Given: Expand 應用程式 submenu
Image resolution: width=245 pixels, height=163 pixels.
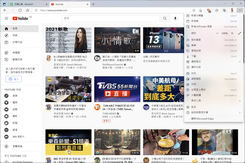Looking at the screenshot, I should click(214, 62).
